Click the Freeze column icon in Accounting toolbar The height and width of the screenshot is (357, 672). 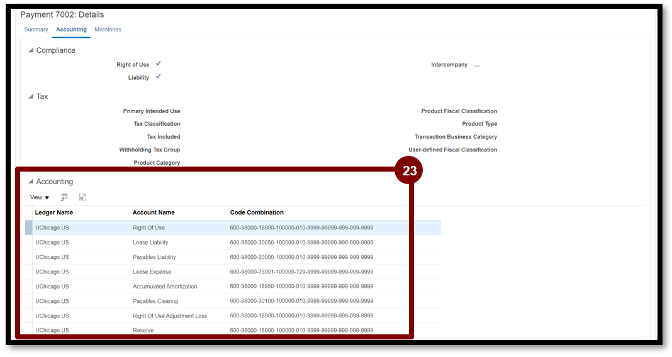64,197
